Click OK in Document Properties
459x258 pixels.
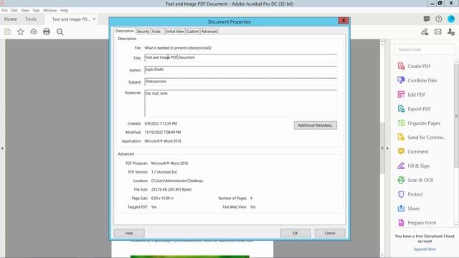coord(295,233)
